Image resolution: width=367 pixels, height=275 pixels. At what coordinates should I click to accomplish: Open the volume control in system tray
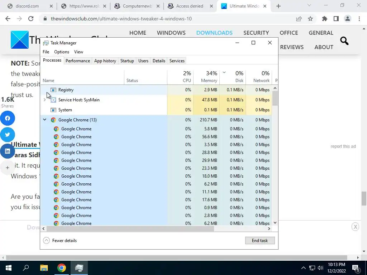(x=320, y=268)
